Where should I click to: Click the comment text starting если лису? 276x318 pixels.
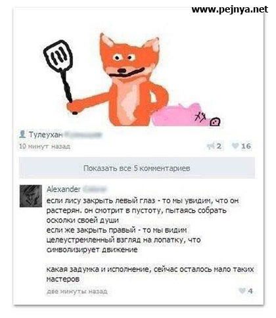pos(143,225)
